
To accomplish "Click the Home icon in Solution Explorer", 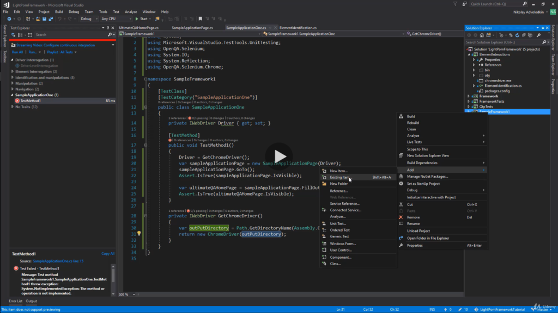I will click(481, 35).
